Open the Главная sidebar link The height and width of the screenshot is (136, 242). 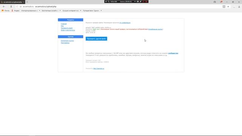pos(64,24)
